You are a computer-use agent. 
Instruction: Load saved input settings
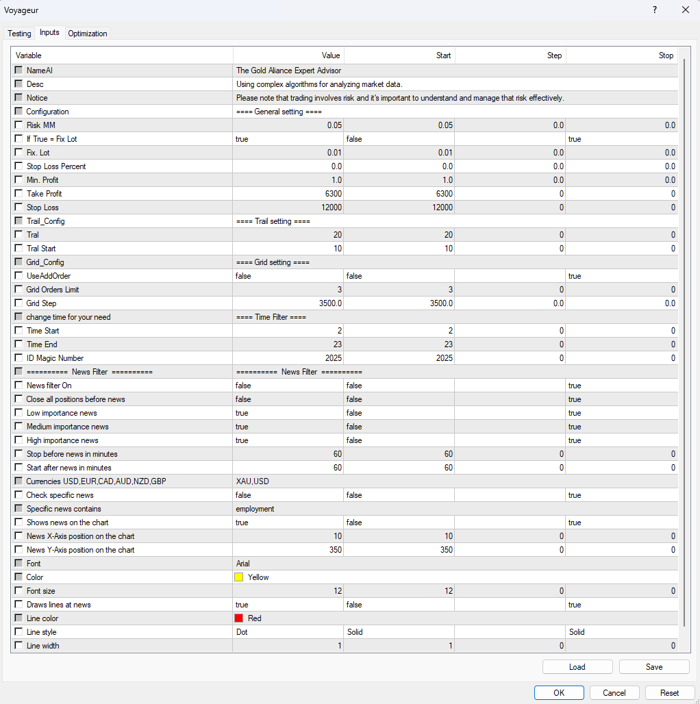(x=577, y=666)
